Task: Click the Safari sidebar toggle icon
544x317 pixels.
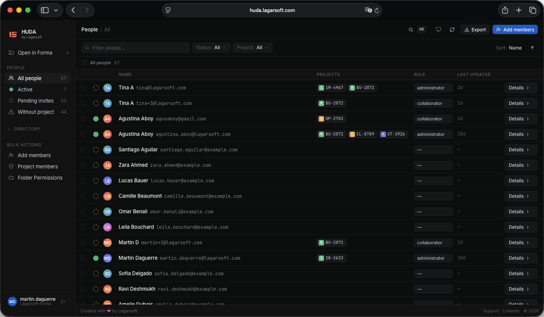Action: coord(45,10)
